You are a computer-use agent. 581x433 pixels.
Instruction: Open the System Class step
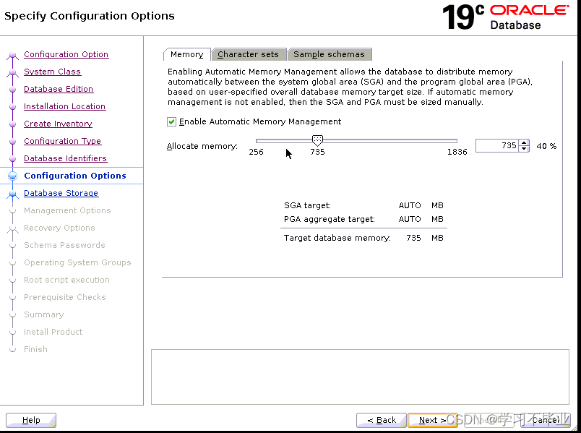tap(52, 71)
